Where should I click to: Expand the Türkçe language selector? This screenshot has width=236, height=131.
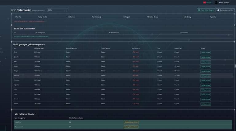point(209,2)
